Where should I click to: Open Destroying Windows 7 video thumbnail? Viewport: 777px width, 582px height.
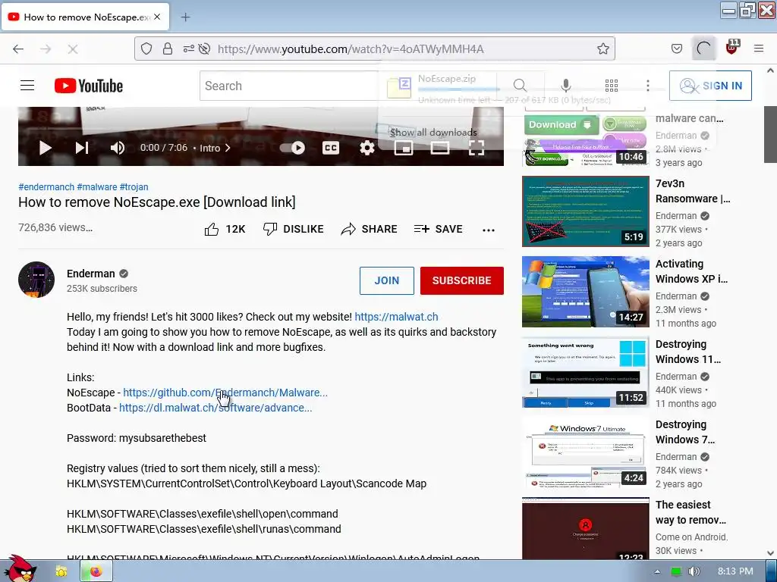click(x=585, y=452)
